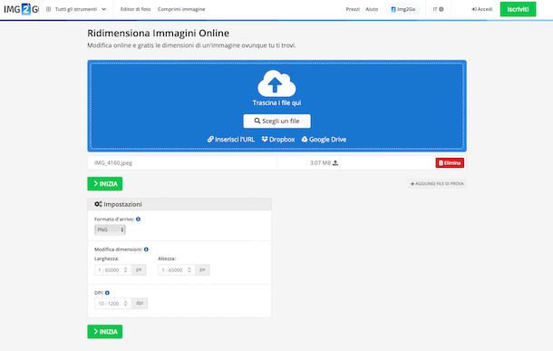Click the Img2Go header link

[x=403, y=9]
